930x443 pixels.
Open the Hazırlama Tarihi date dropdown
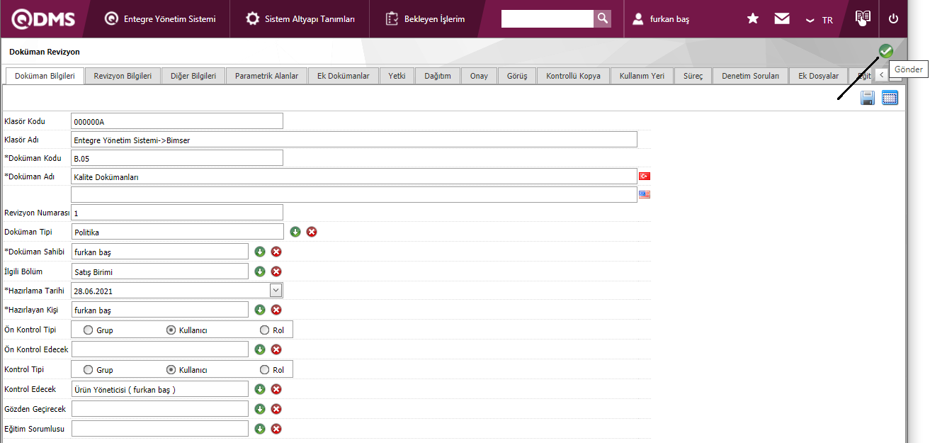(276, 290)
